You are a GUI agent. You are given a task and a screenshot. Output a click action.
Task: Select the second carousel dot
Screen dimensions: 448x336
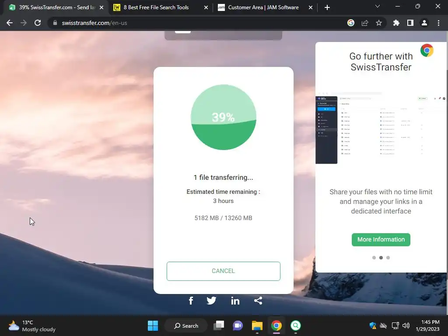(381, 258)
